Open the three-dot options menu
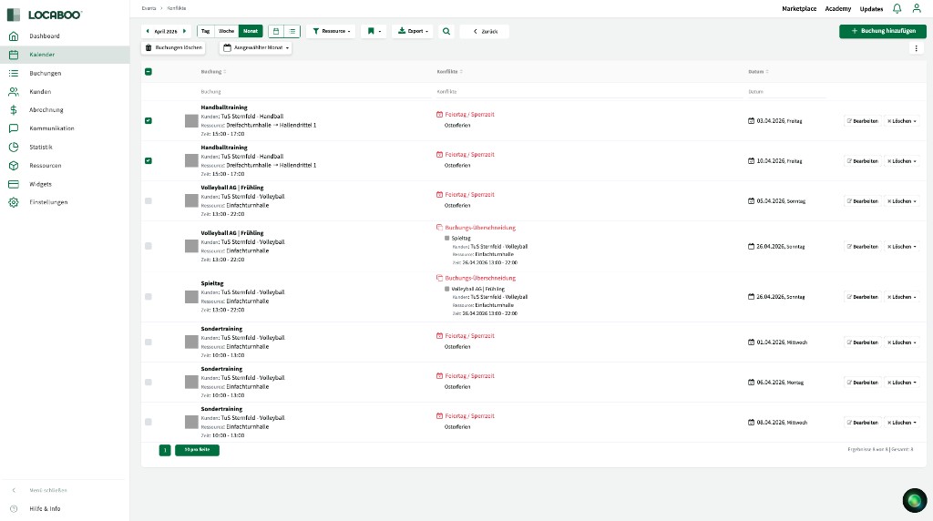The width and height of the screenshot is (933, 521). point(917,48)
